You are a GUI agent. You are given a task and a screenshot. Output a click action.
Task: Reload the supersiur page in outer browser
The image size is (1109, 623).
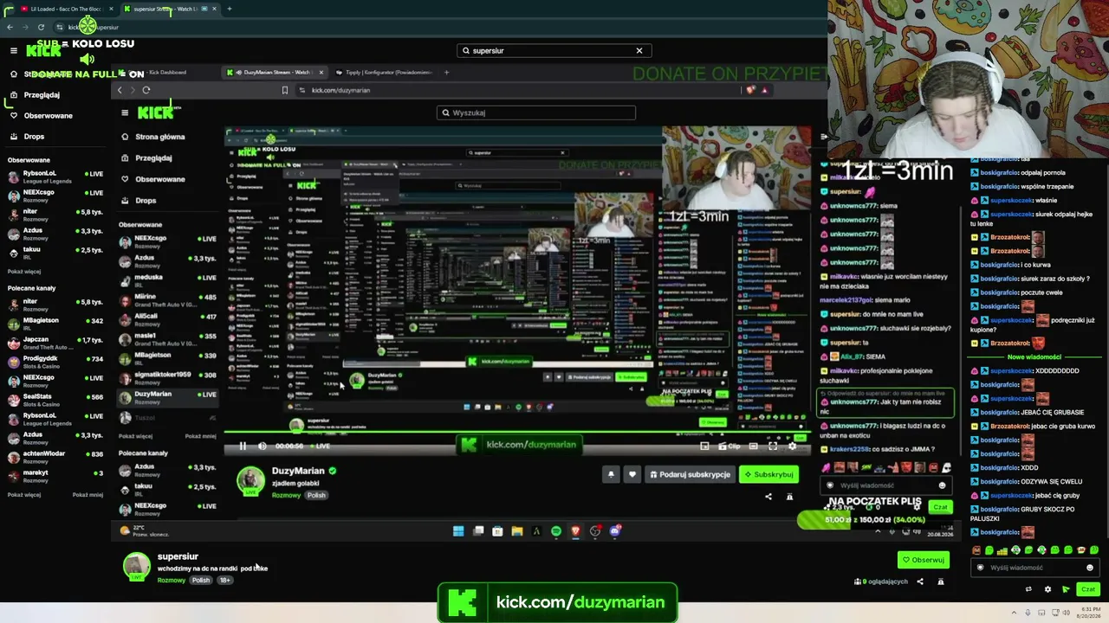pyautogui.click(x=41, y=27)
